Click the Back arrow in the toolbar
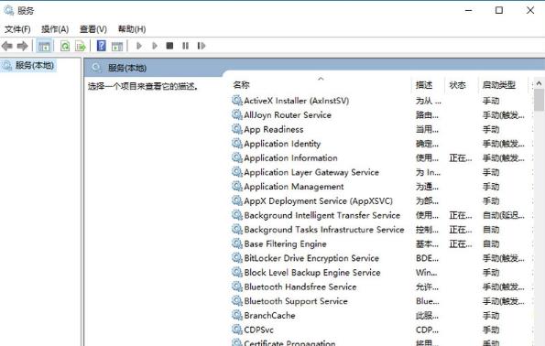The height and width of the screenshot is (346, 545). [x=7, y=46]
